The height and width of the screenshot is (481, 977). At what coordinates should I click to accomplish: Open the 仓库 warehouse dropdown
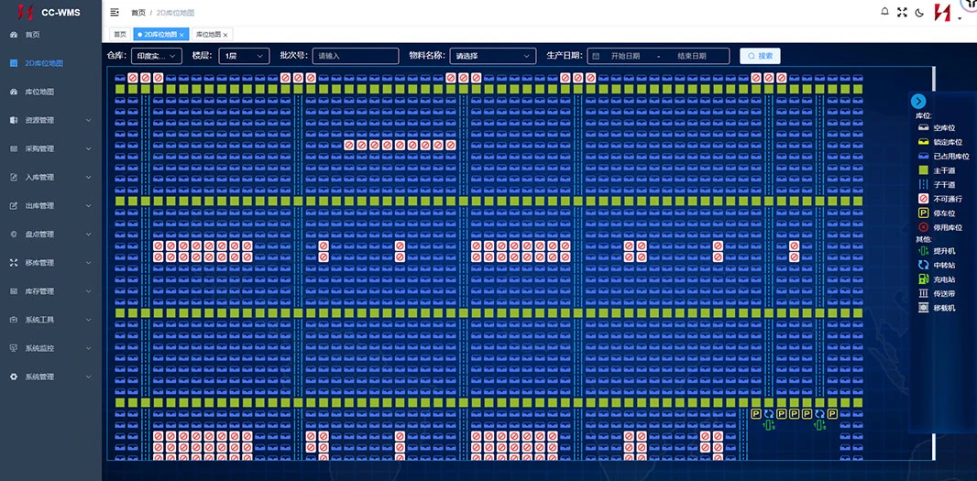(x=156, y=56)
